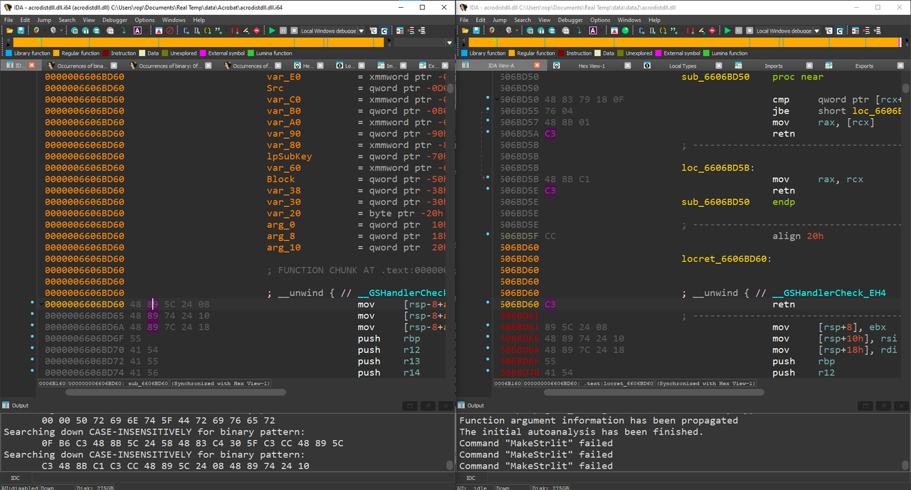
Task: Terminate process stop icon in right IDA toolbar
Action: (x=749, y=31)
